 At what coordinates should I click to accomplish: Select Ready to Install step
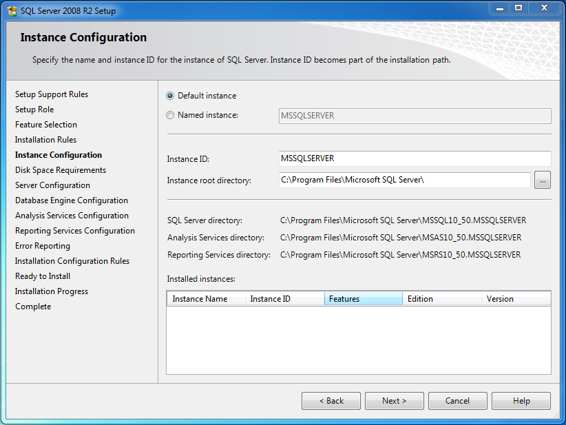(x=43, y=276)
